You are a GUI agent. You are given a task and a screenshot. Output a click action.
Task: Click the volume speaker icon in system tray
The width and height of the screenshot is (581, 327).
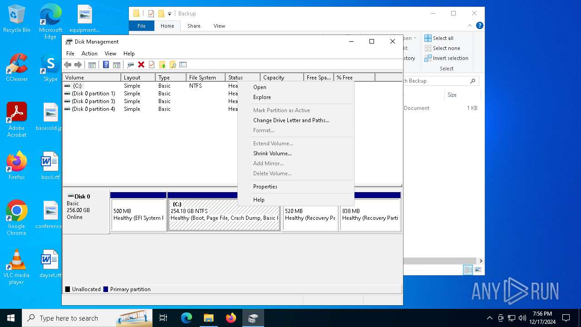(x=522, y=318)
